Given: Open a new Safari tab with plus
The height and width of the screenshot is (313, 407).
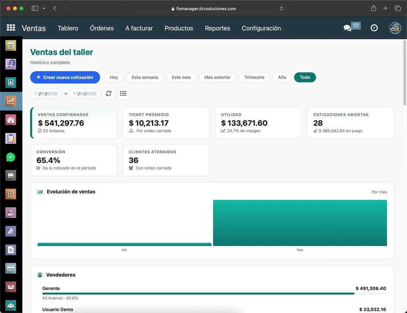Looking at the screenshot, I should [x=386, y=8].
